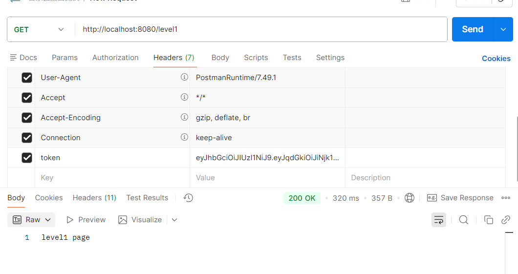This screenshot has width=518, height=274.
Task: Switch to Preview view
Action: (x=86, y=220)
